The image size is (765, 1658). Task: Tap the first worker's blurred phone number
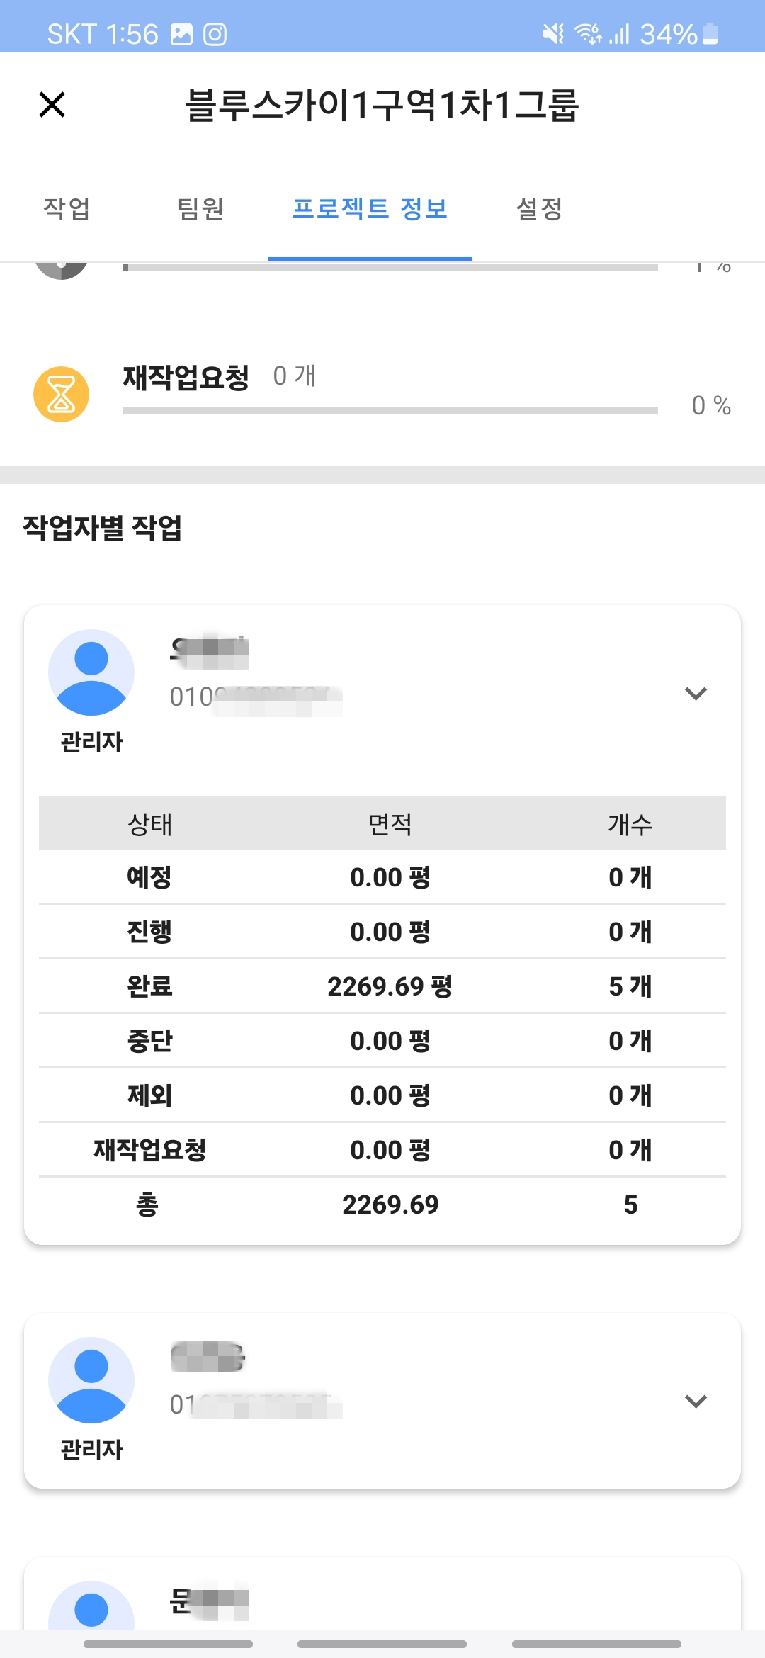(x=256, y=697)
